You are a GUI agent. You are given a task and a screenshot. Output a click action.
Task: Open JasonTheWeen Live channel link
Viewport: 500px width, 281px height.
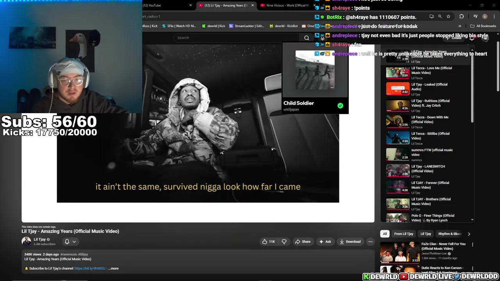434,254
